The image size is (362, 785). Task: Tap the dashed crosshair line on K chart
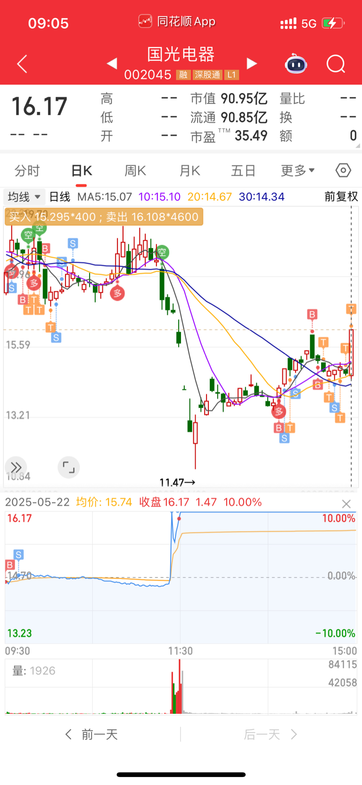click(351, 347)
